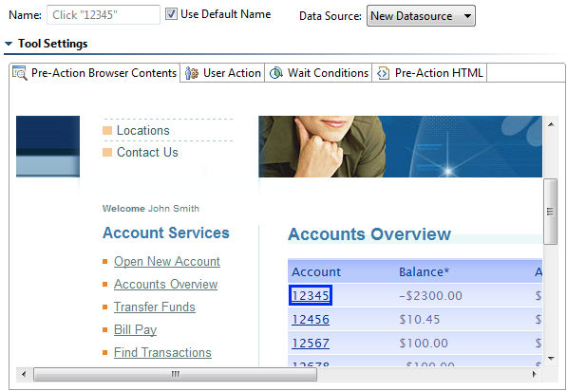Image resolution: width=567 pixels, height=391 pixels.
Task: Click the Account column header
Action: click(316, 271)
